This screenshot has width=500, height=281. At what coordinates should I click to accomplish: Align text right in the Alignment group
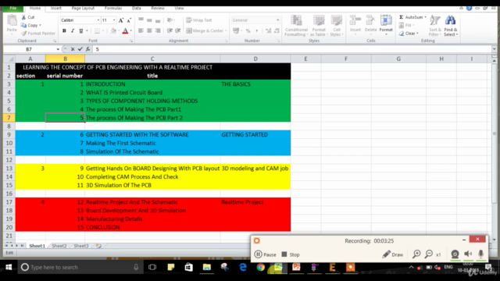pyautogui.click(x=158, y=30)
